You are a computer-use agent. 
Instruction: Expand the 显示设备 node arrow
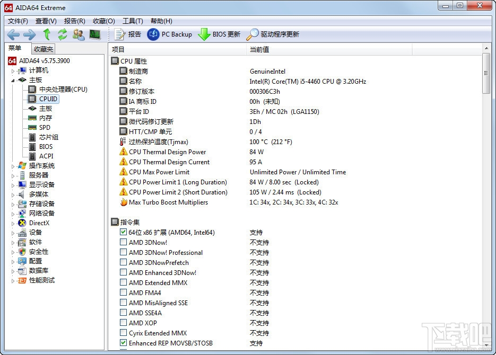point(13,185)
